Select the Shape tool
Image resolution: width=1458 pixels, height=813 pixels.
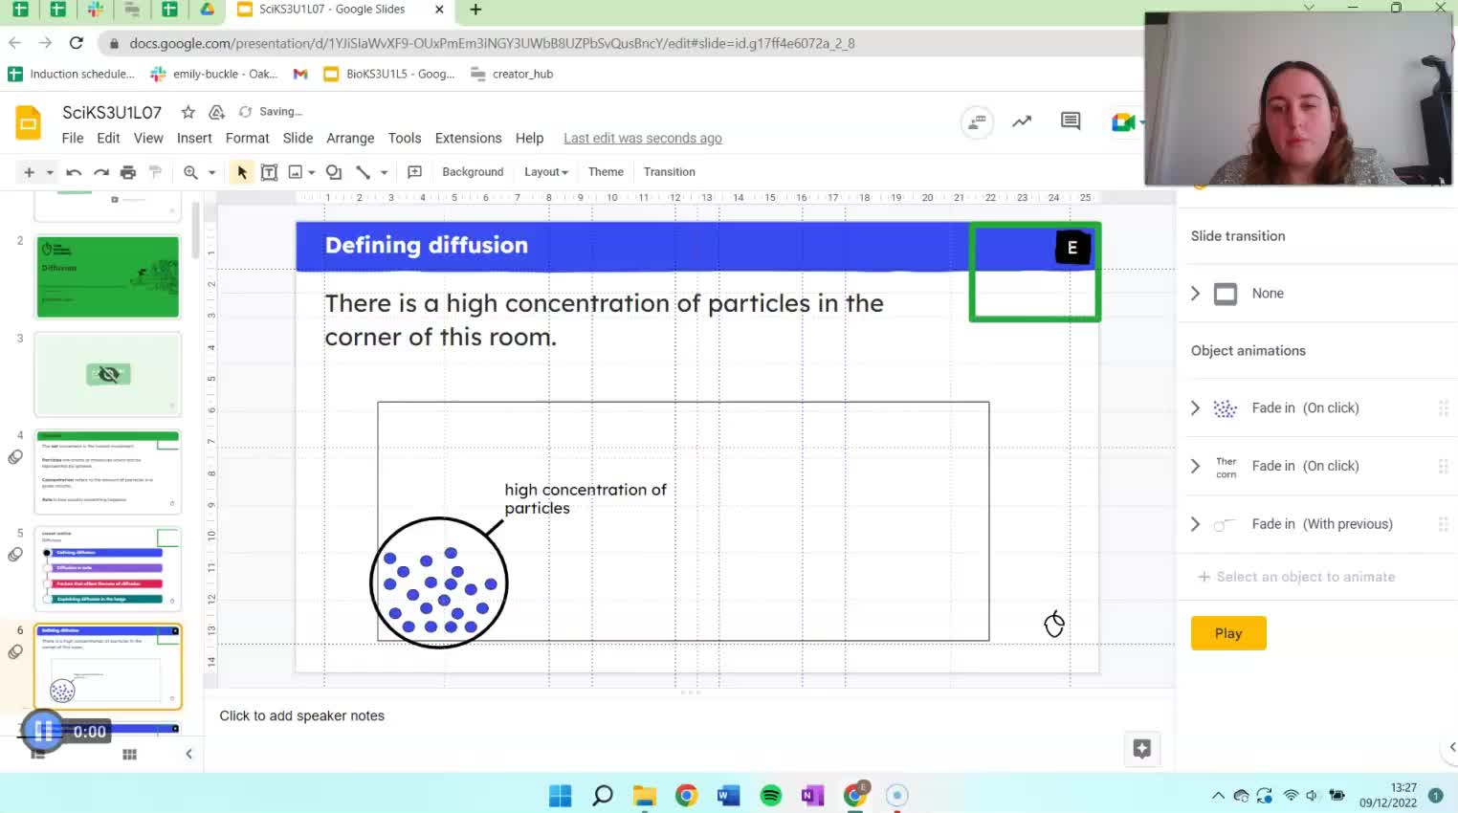(333, 172)
